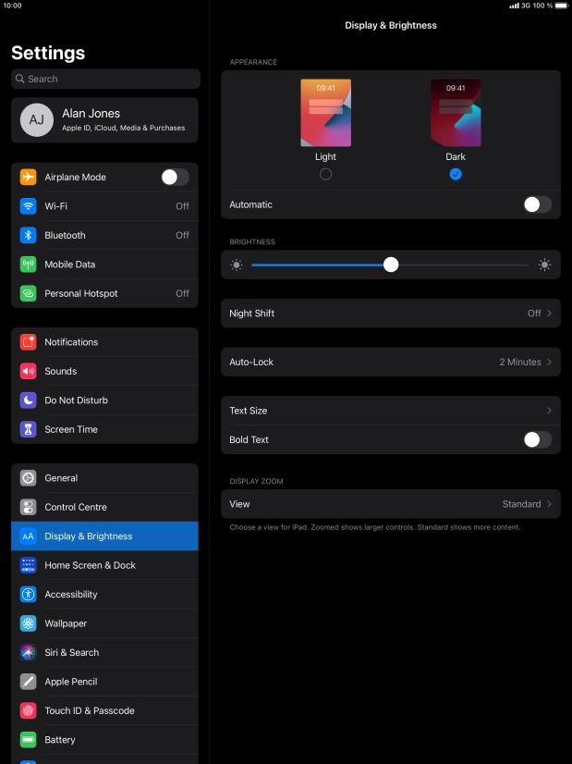Enable the Bold Text switch
The width and height of the screenshot is (572, 764).
[537, 439]
